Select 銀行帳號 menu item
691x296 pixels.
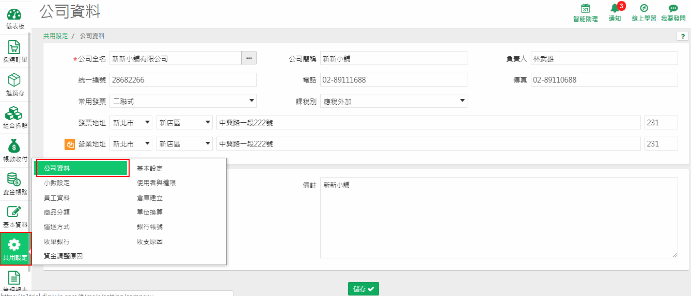[x=150, y=227]
